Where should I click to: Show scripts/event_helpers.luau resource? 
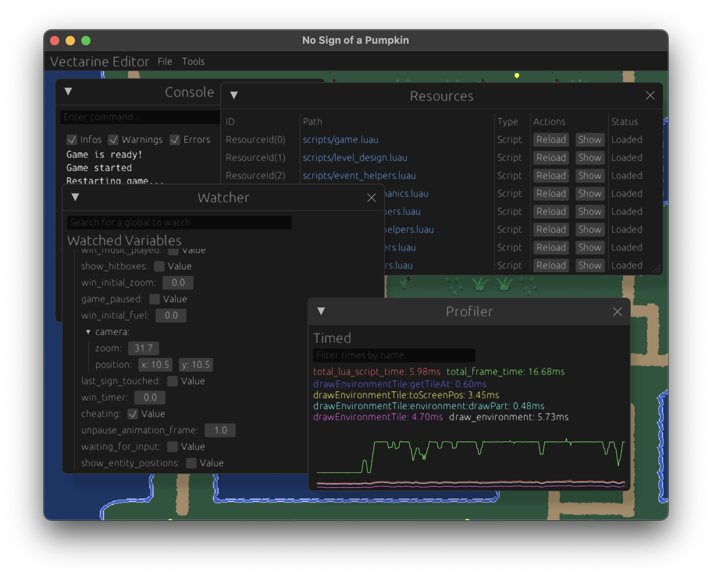(x=590, y=176)
